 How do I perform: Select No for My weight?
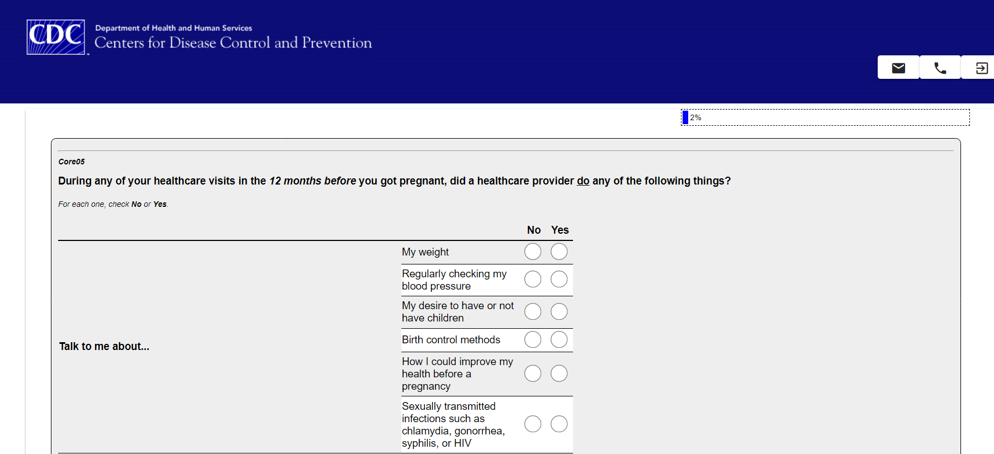533,252
